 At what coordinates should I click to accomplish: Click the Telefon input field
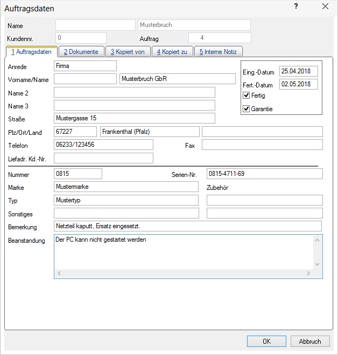coord(103,145)
